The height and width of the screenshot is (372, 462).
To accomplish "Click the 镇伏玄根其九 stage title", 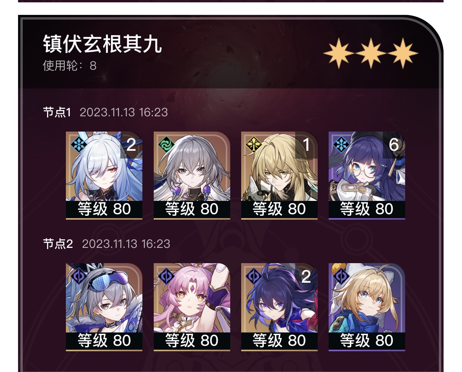I will point(102,44).
